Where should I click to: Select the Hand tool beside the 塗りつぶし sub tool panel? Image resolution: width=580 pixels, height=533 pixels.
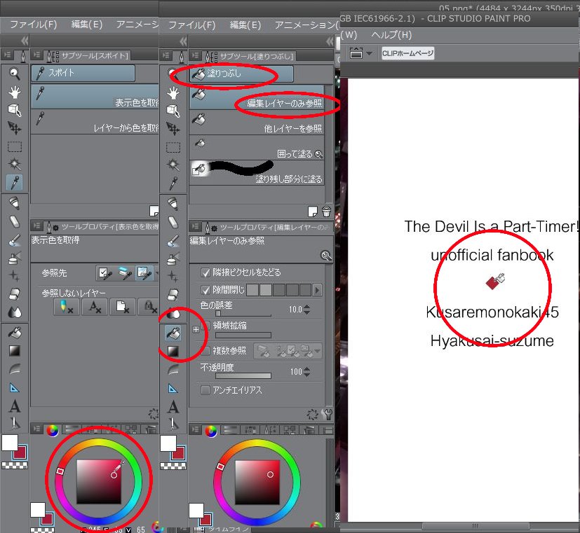(x=173, y=92)
